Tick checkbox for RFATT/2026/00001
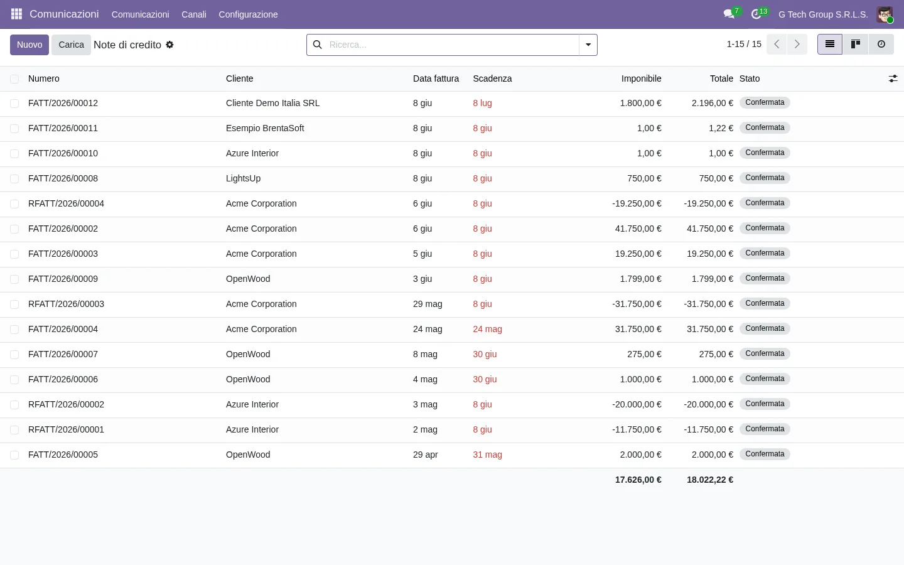This screenshot has height=565, width=904. point(14,430)
